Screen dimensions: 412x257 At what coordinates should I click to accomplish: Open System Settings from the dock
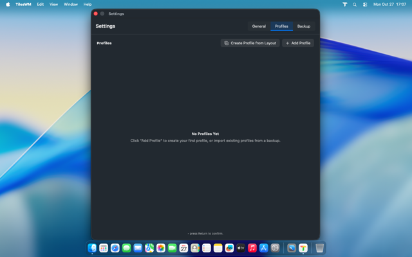276,248
